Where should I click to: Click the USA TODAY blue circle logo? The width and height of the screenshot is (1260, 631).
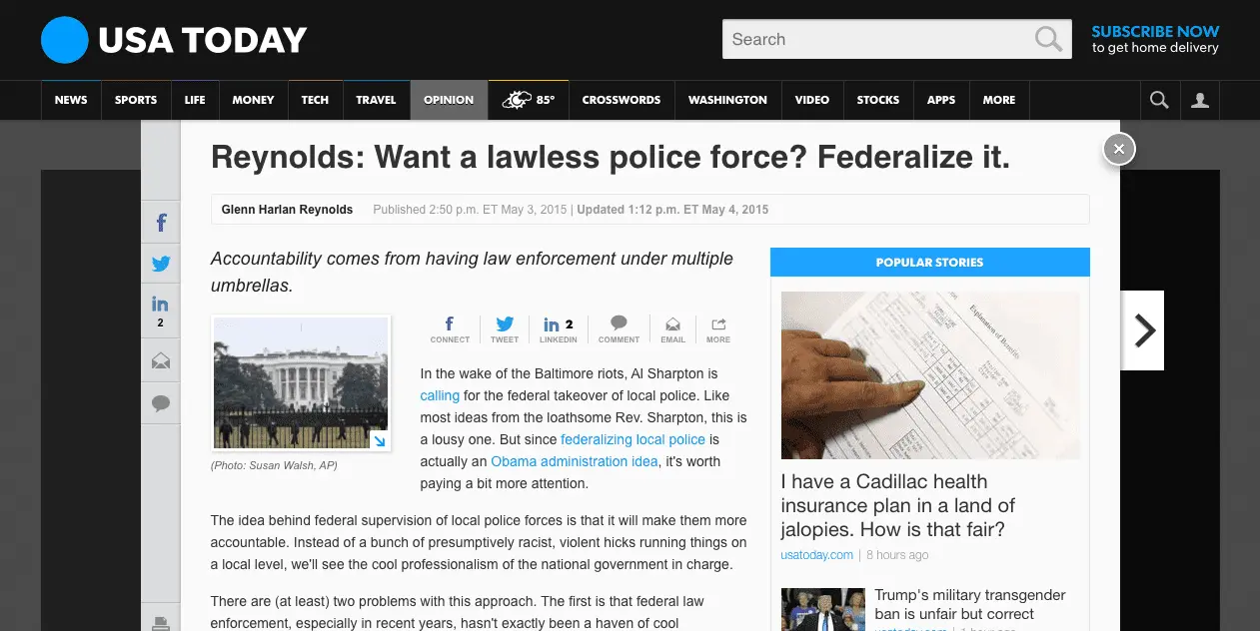click(65, 40)
